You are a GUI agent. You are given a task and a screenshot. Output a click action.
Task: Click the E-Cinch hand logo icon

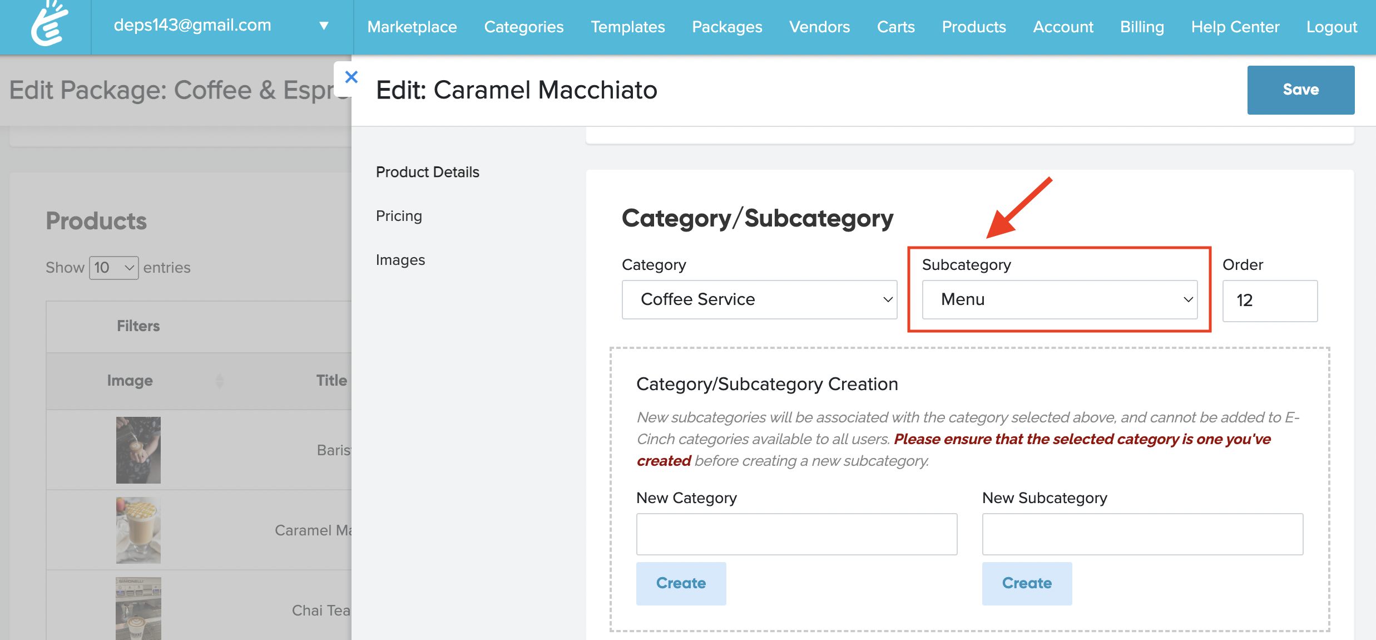coord(49,25)
